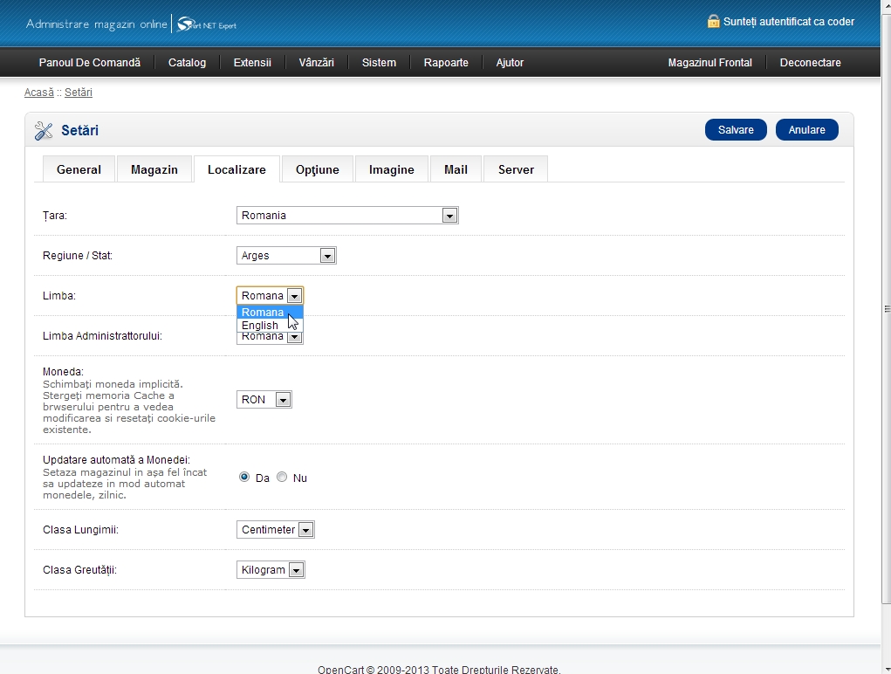
Task: Open the Moneda RON dropdown
Action: tap(264, 400)
